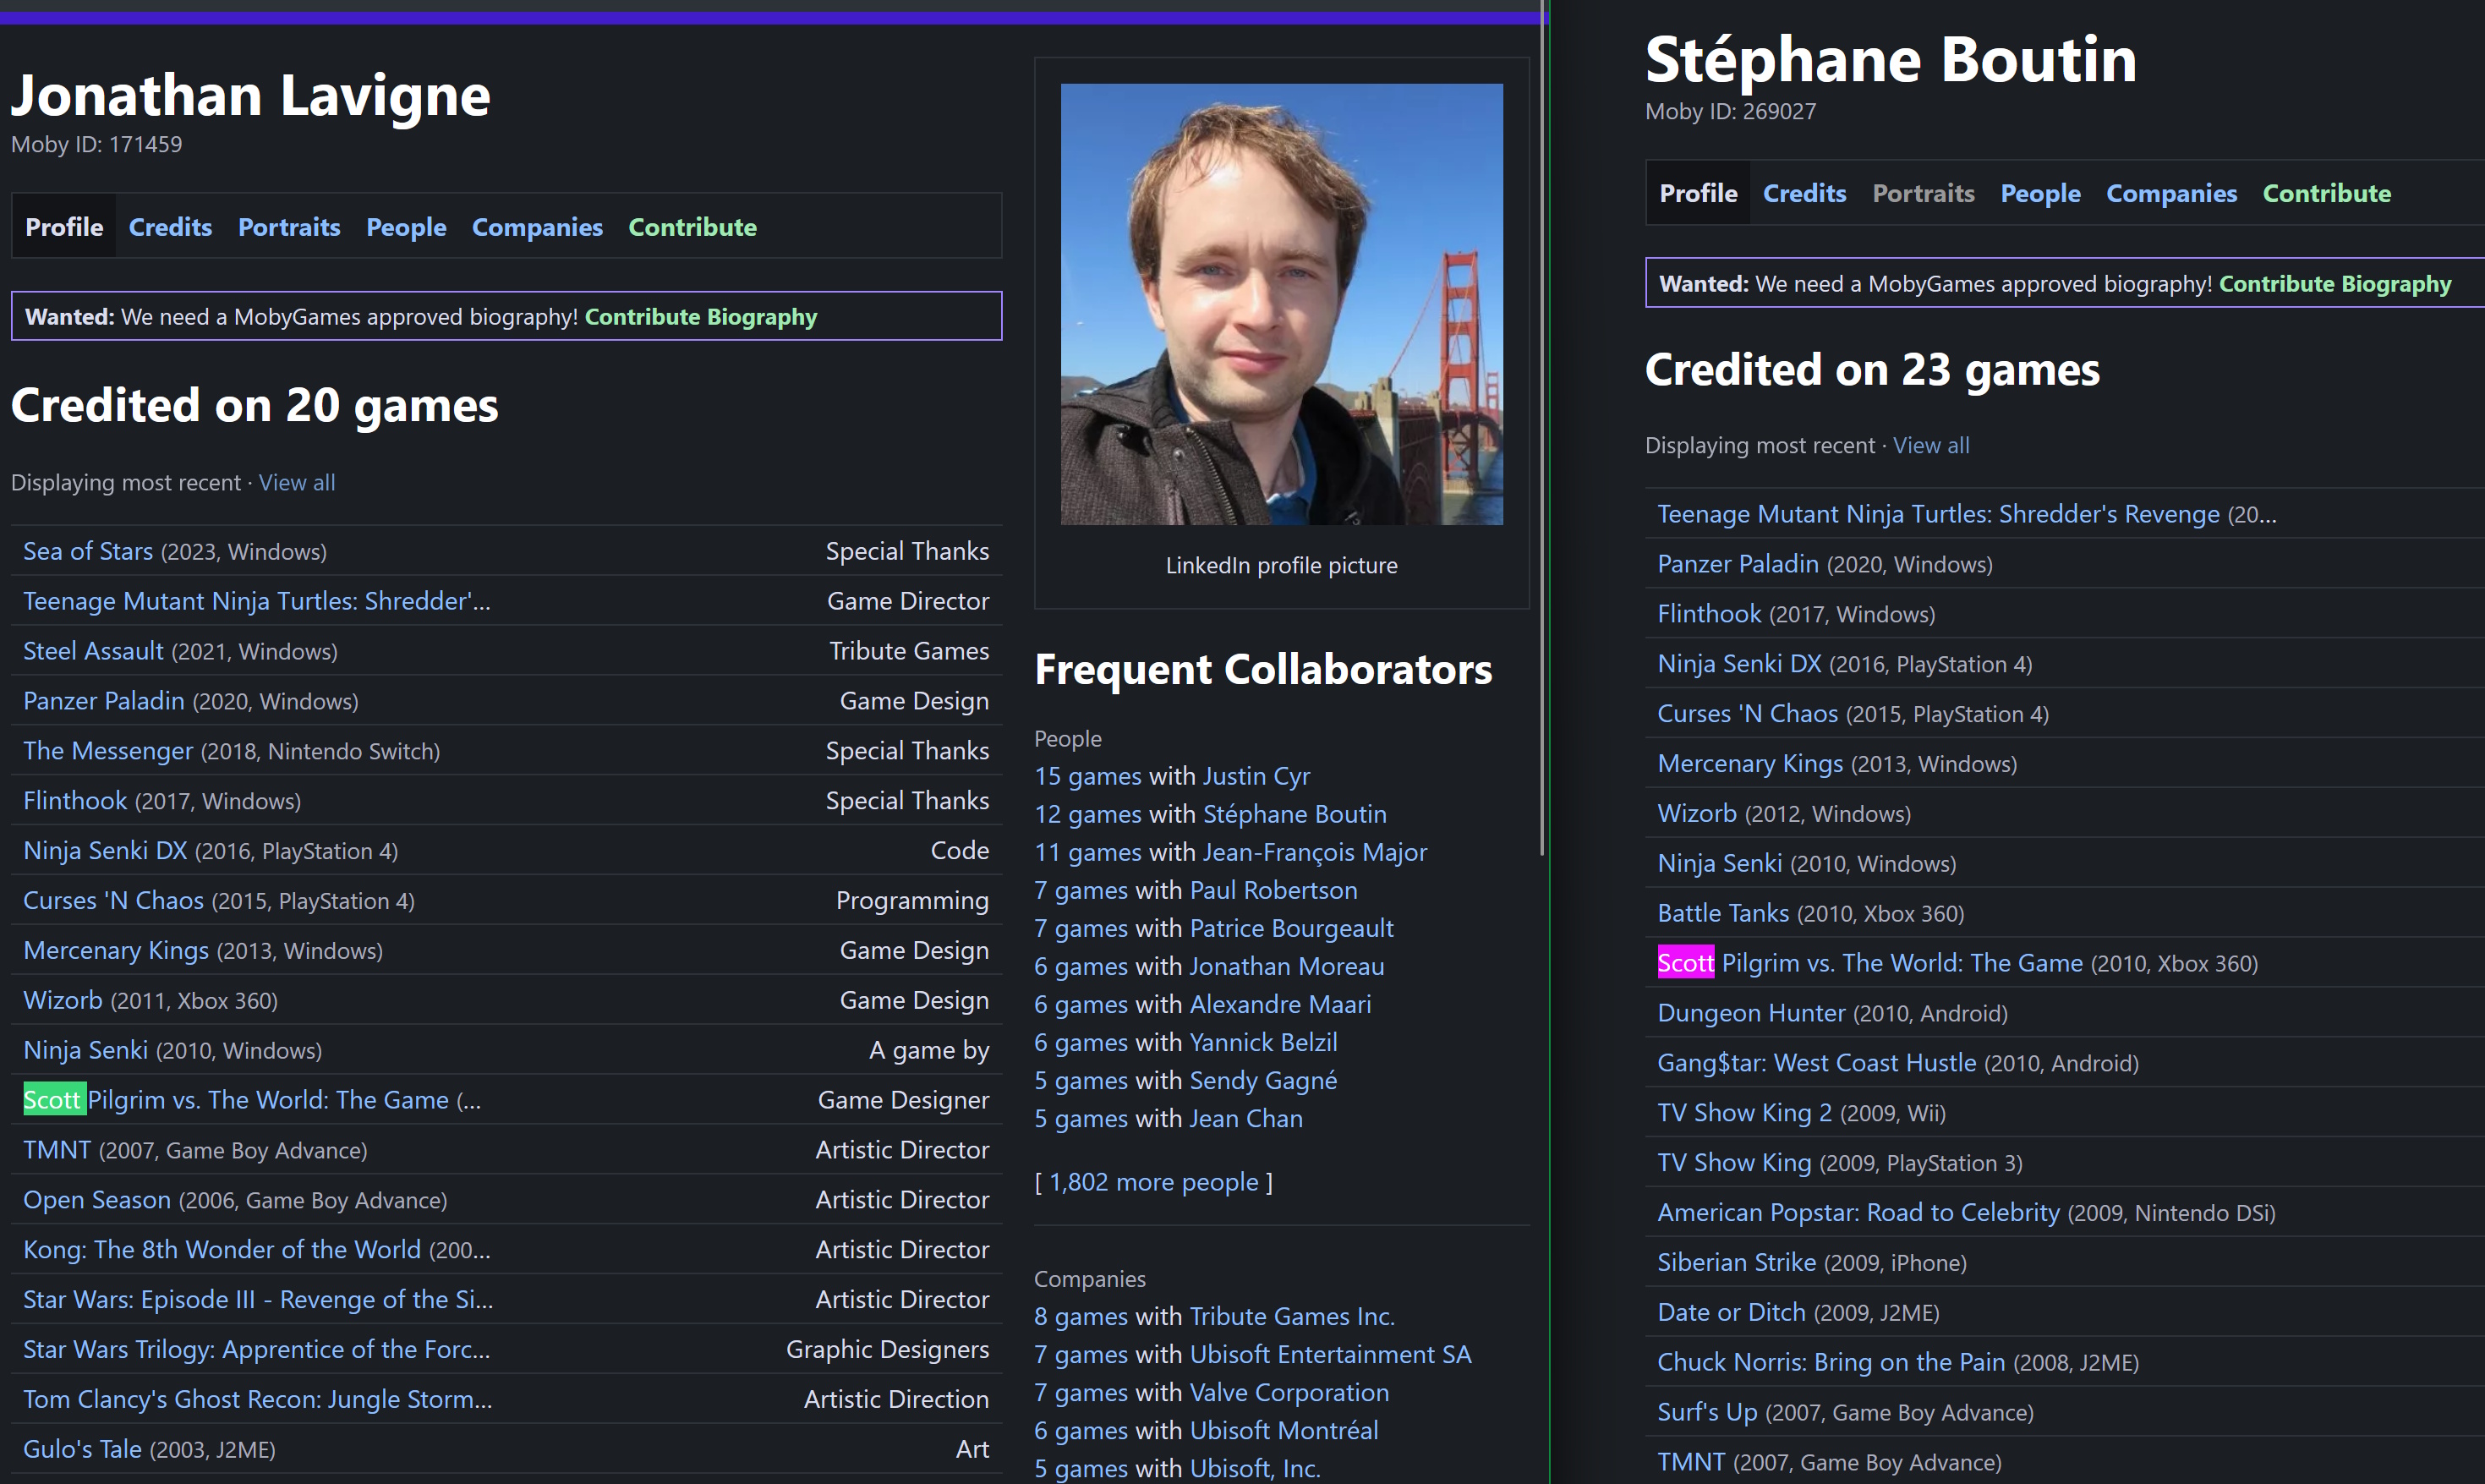
Task: Open Ubisoft Montréal company link
Action: 1284,1430
